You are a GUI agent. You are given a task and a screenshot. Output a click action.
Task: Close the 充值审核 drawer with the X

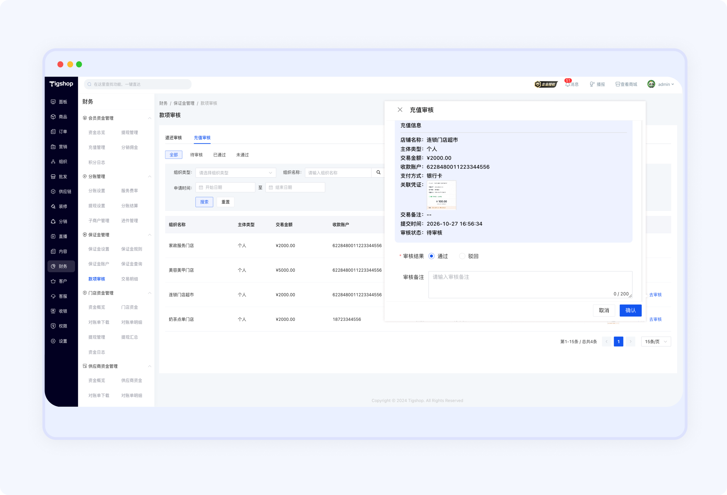pos(400,110)
